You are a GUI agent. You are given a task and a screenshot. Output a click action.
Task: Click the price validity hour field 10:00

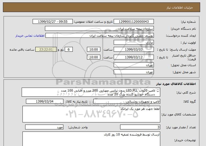[x=94, y=57]
